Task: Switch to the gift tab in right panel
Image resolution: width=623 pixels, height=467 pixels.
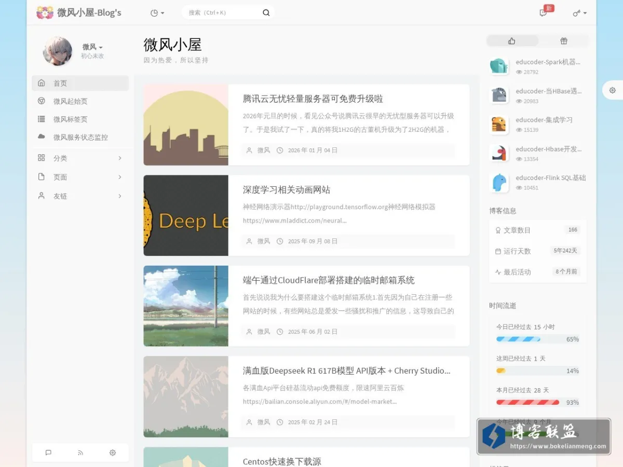Action: point(564,41)
